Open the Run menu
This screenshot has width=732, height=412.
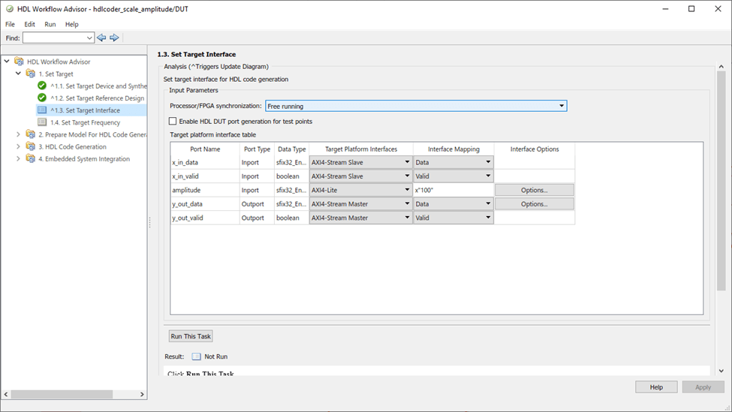(50, 24)
